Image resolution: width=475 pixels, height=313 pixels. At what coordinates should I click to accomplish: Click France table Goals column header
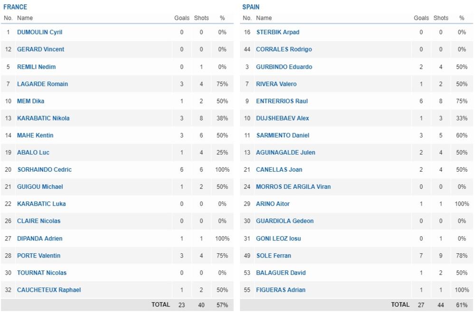pyautogui.click(x=182, y=18)
